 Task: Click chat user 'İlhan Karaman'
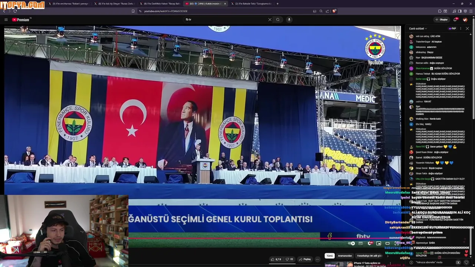coord(423,68)
